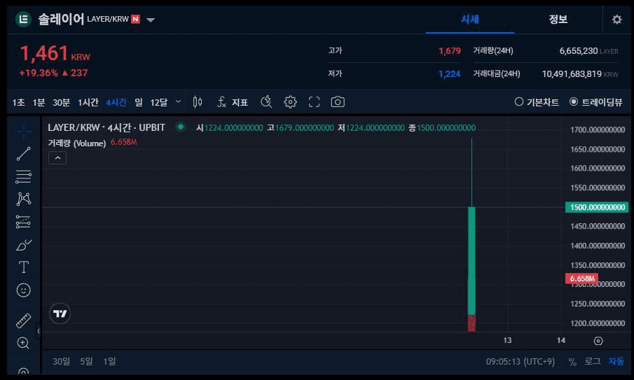Image resolution: width=634 pixels, height=380 pixels.
Task: Click the 솔레이어 coin logo
Action: pyautogui.click(x=23, y=19)
